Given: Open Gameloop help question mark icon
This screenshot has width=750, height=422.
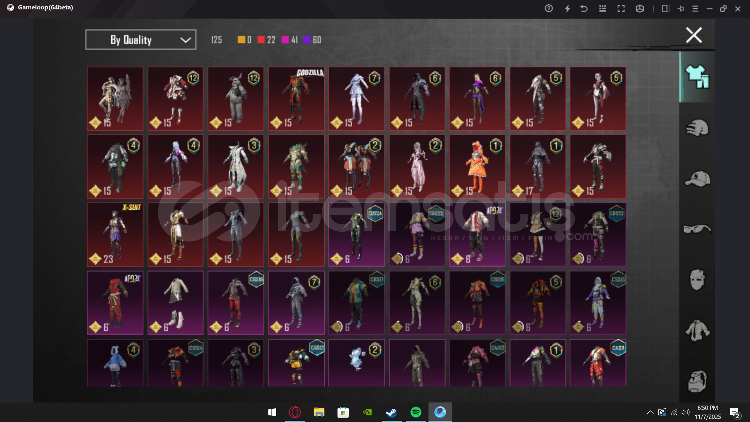Looking at the screenshot, I should [548, 8].
